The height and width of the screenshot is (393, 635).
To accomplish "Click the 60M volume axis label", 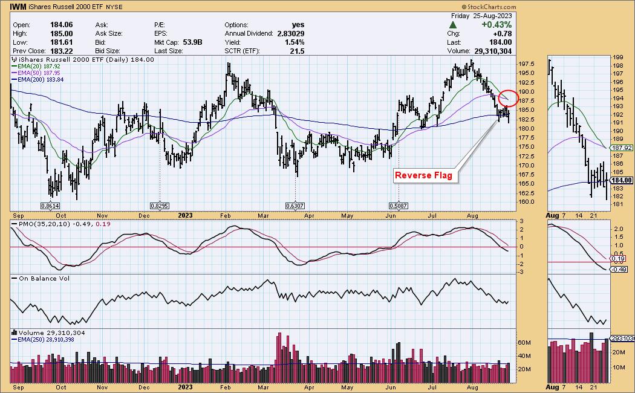I will 524,343.
